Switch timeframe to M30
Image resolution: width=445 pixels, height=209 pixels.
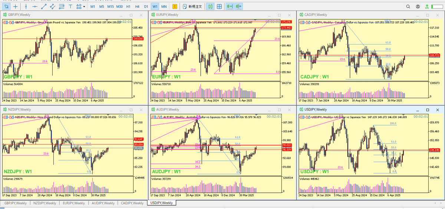pyautogui.click(x=119, y=7)
